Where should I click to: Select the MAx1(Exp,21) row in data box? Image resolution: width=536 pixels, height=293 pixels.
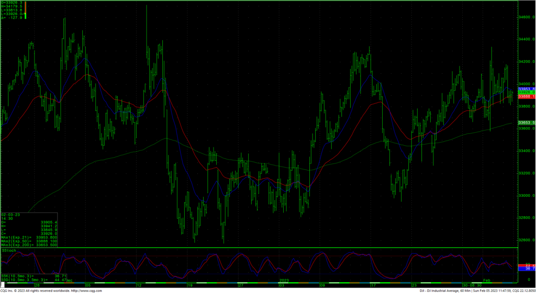tap(29, 238)
